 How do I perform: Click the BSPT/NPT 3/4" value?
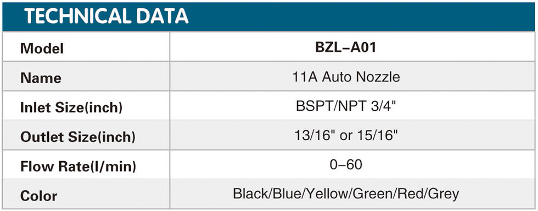coord(346,106)
